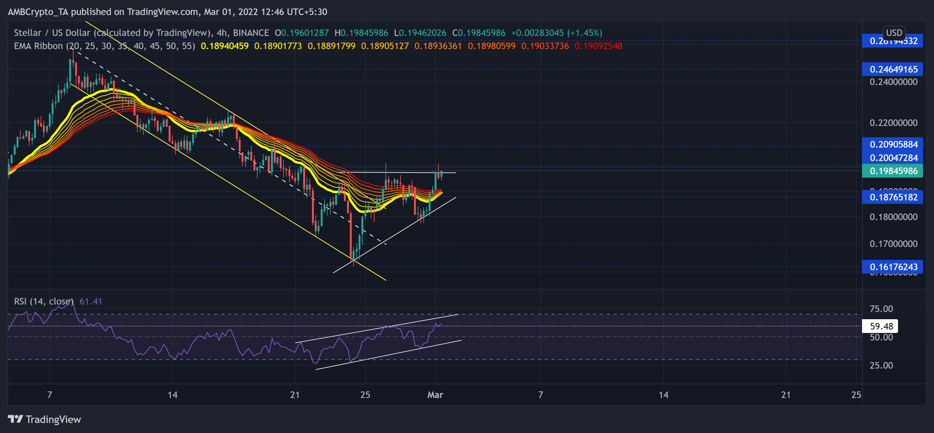934x433 pixels.
Task: Click the RSI (14, close) indicator legend
Action: pos(43,301)
